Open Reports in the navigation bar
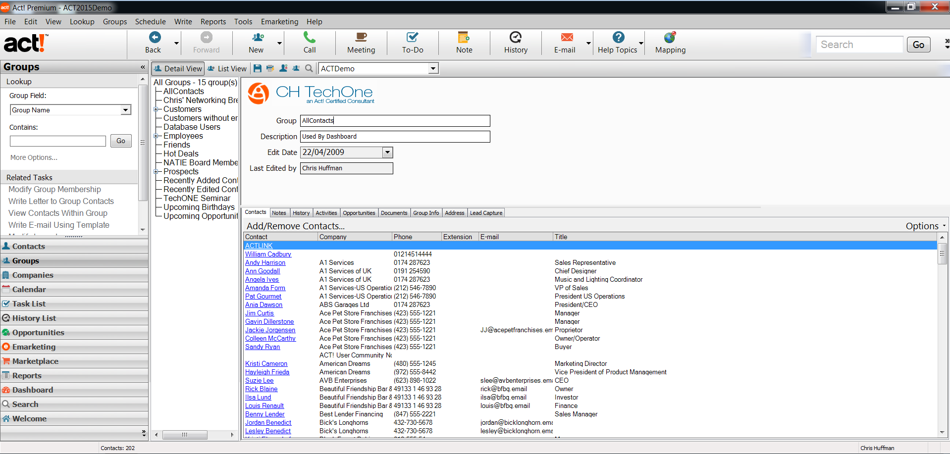This screenshot has width=950, height=454. [74, 375]
